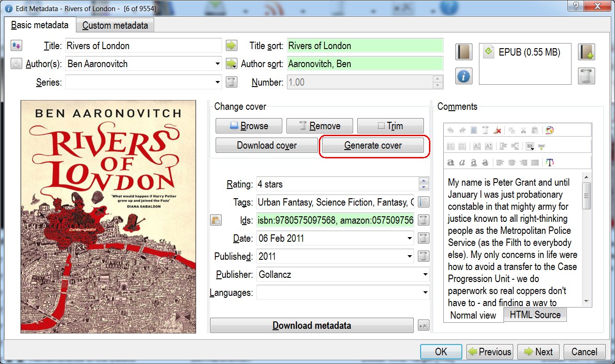Redo in the comments editor
The image size is (615, 364).
click(462, 131)
